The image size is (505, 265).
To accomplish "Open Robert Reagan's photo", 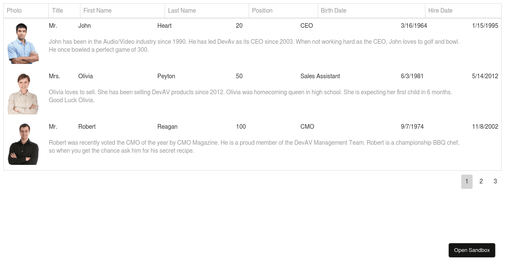I will click(x=23, y=144).
